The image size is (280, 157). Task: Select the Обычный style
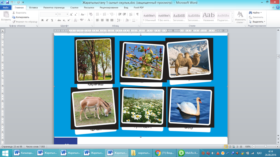tap(150, 17)
